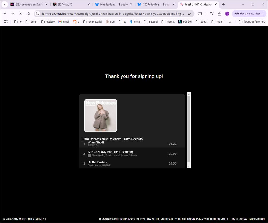Open the empresarial bookmarks folder
268x223 pixels.
coord(92,22)
